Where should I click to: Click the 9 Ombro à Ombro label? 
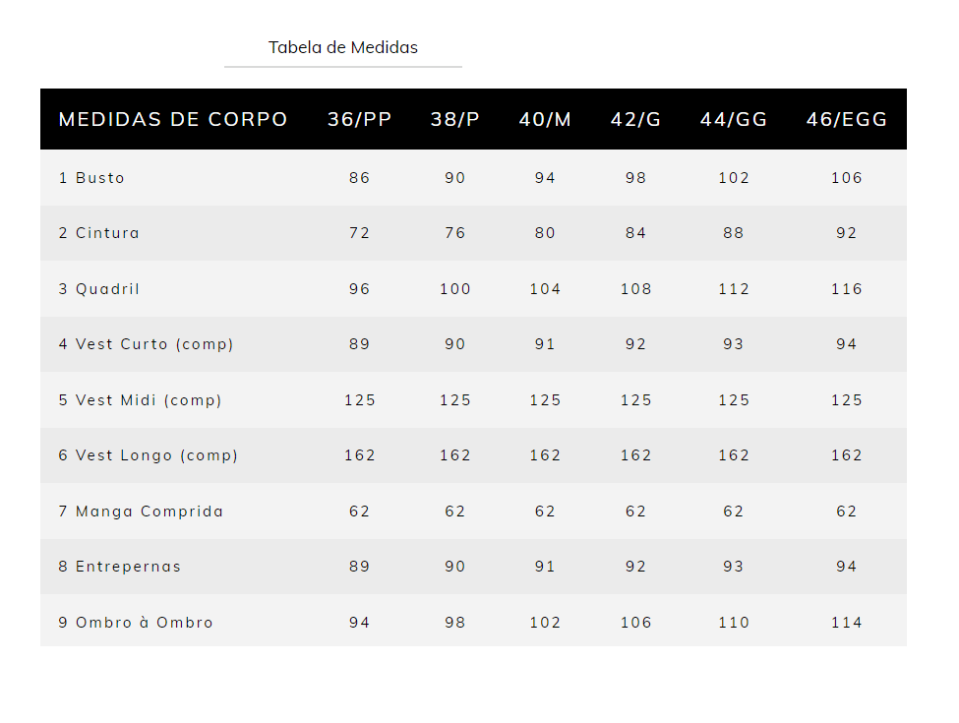click(x=136, y=623)
